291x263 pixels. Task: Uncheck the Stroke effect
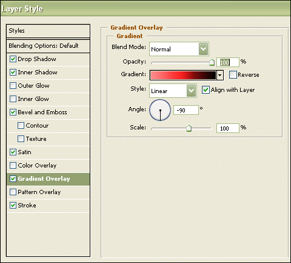pyautogui.click(x=13, y=205)
